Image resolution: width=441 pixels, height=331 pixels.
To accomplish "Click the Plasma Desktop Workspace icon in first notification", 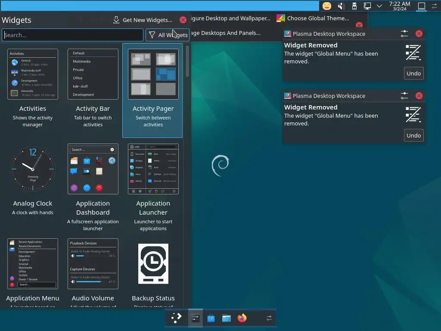I will pos(287,34).
